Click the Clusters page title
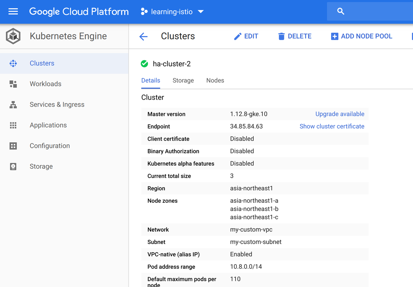Viewport: 413px width, 287px height. click(x=178, y=36)
